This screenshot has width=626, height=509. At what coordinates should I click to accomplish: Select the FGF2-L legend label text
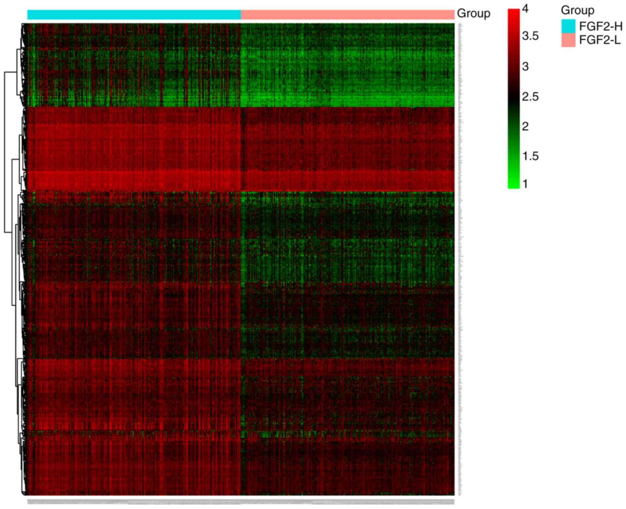coord(599,40)
